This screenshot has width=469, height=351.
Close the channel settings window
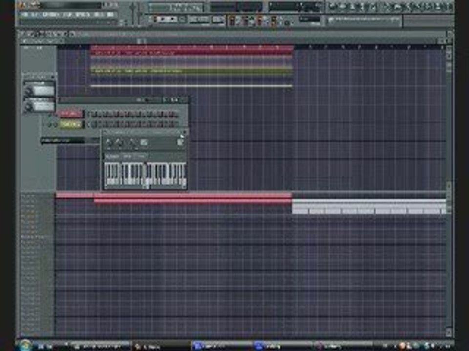click(185, 132)
